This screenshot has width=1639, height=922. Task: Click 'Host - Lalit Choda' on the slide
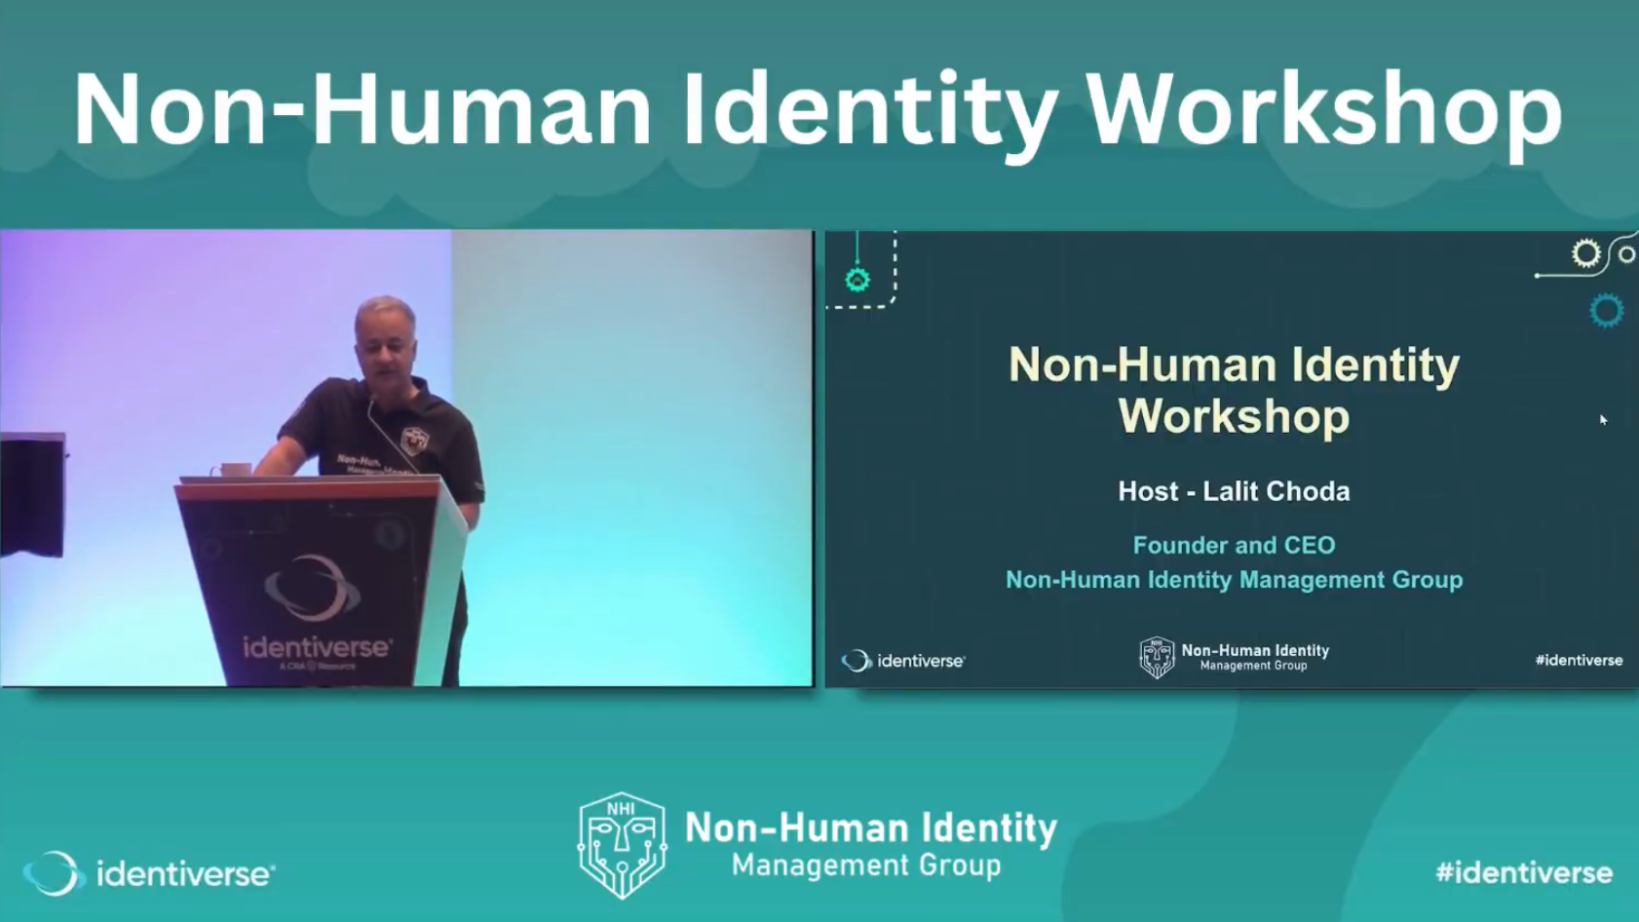click(x=1234, y=491)
